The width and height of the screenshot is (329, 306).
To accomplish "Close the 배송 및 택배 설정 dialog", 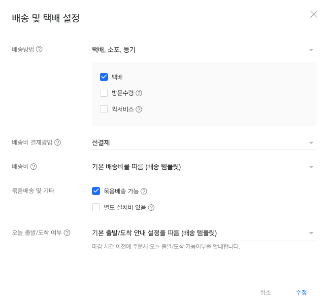I will point(314,15).
